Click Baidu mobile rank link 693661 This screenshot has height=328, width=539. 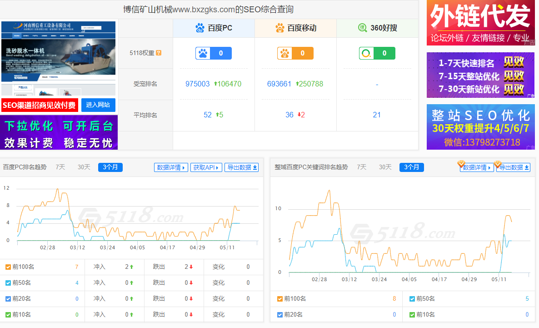[279, 84]
